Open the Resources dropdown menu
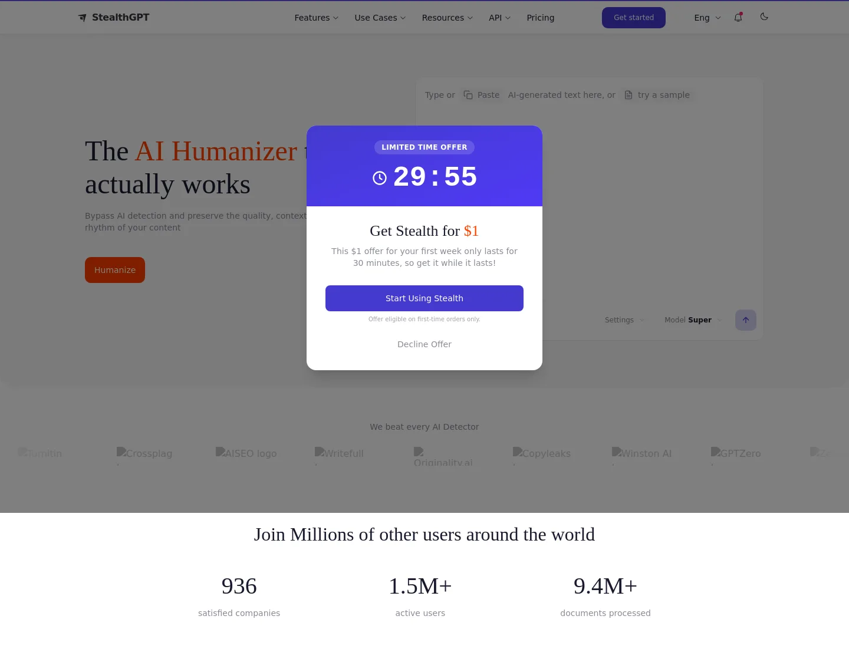 click(x=447, y=18)
